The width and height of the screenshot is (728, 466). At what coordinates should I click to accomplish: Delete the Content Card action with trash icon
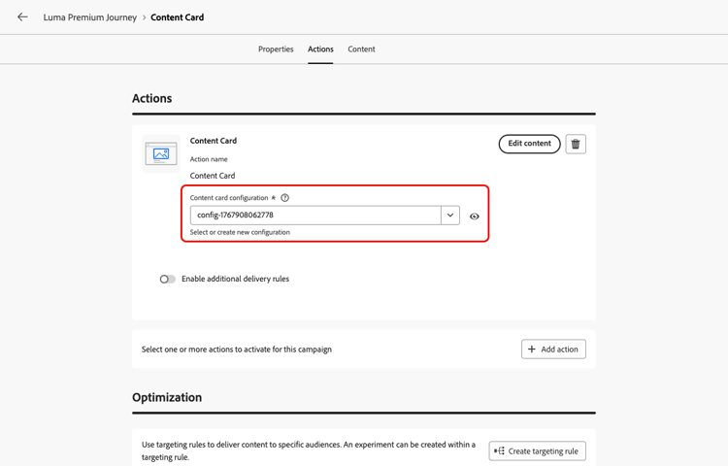coord(576,144)
